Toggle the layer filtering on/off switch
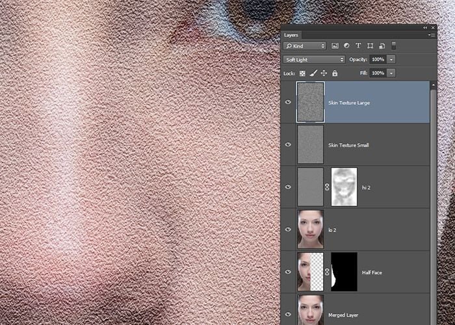This screenshot has height=325, width=455. point(393,46)
